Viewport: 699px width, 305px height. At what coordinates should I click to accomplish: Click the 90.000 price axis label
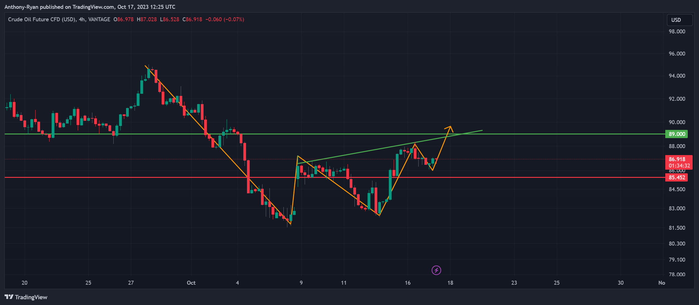point(677,122)
